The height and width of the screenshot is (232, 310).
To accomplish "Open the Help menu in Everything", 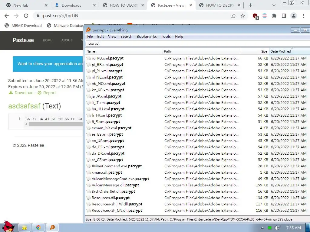I will pyautogui.click(x=179, y=37).
